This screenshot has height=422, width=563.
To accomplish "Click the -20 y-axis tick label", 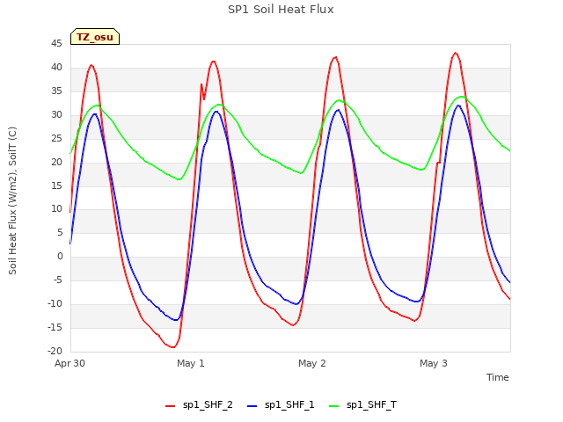I will coord(55,351).
